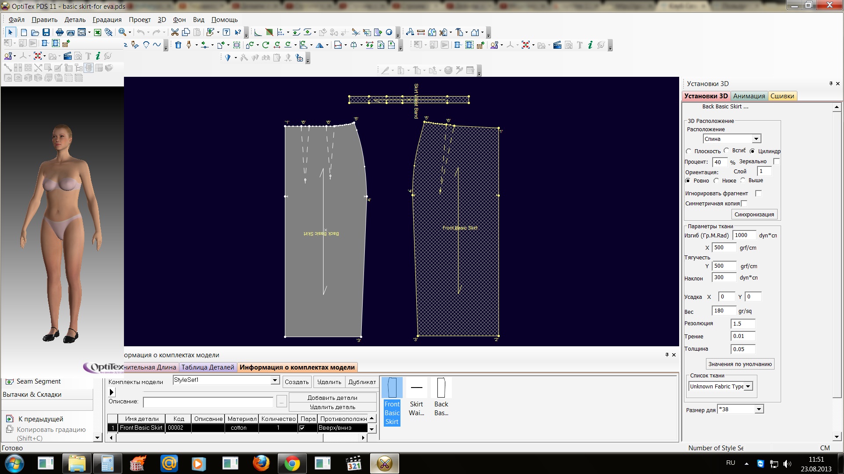
Task: Check the Игнорировать фрагмент checkbox
Action: pos(758,194)
